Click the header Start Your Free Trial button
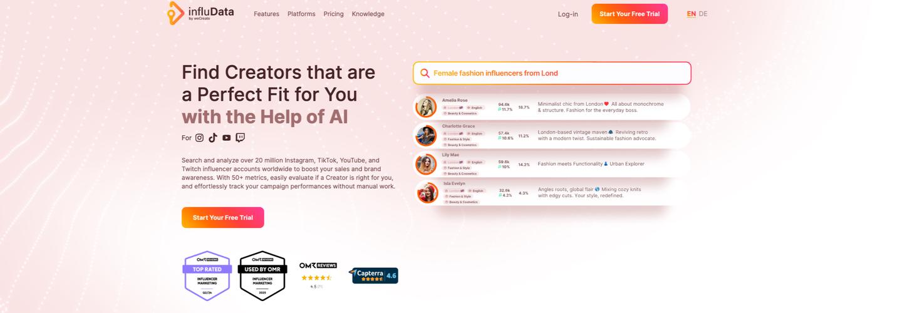Viewport: 902px width, 313px height. click(630, 14)
